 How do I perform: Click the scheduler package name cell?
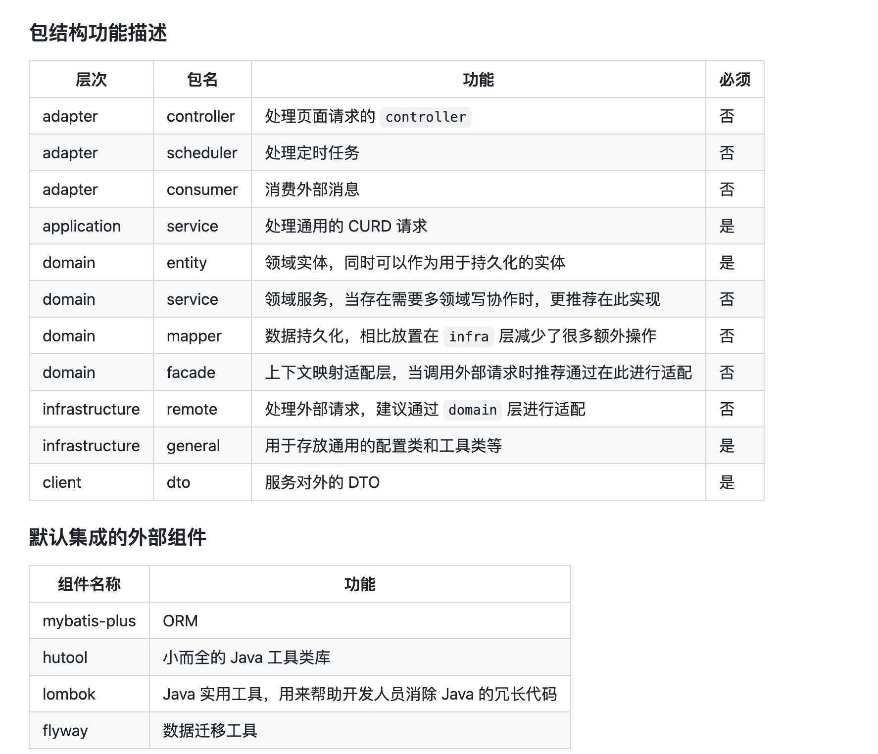point(202,153)
